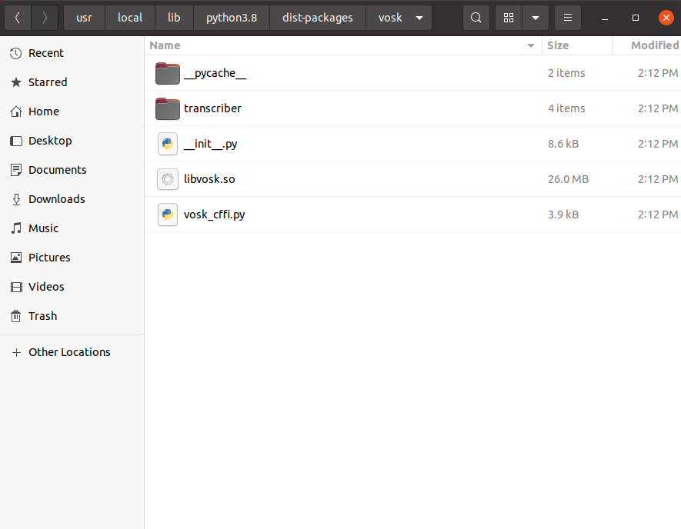Open the vosk path dropdown arrow

[x=419, y=17]
